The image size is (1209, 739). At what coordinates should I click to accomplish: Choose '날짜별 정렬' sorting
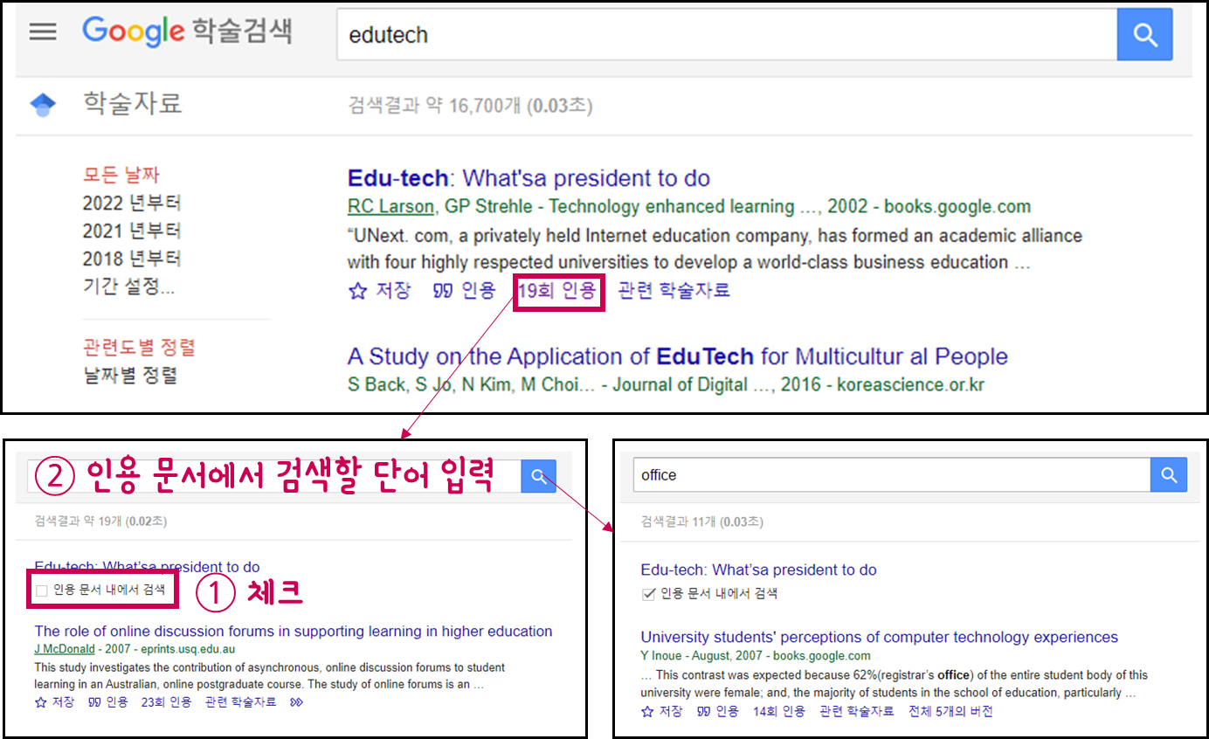click(x=130, y=376)
